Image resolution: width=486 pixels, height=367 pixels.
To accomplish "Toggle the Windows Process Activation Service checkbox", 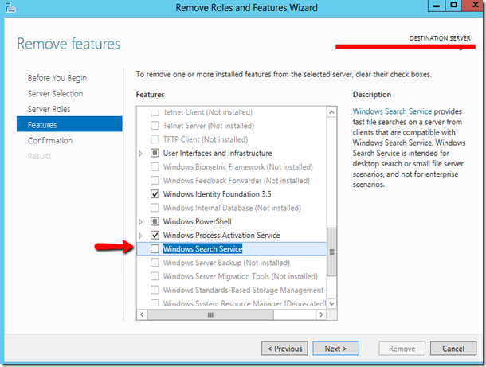I will [155, 235].
